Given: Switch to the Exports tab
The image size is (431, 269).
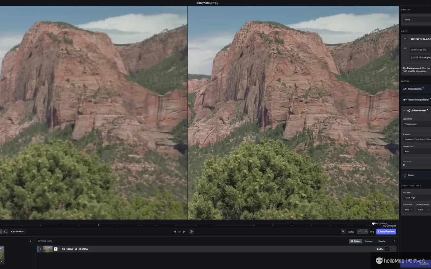Looking at the screenshot, I should tap(382, 241).
